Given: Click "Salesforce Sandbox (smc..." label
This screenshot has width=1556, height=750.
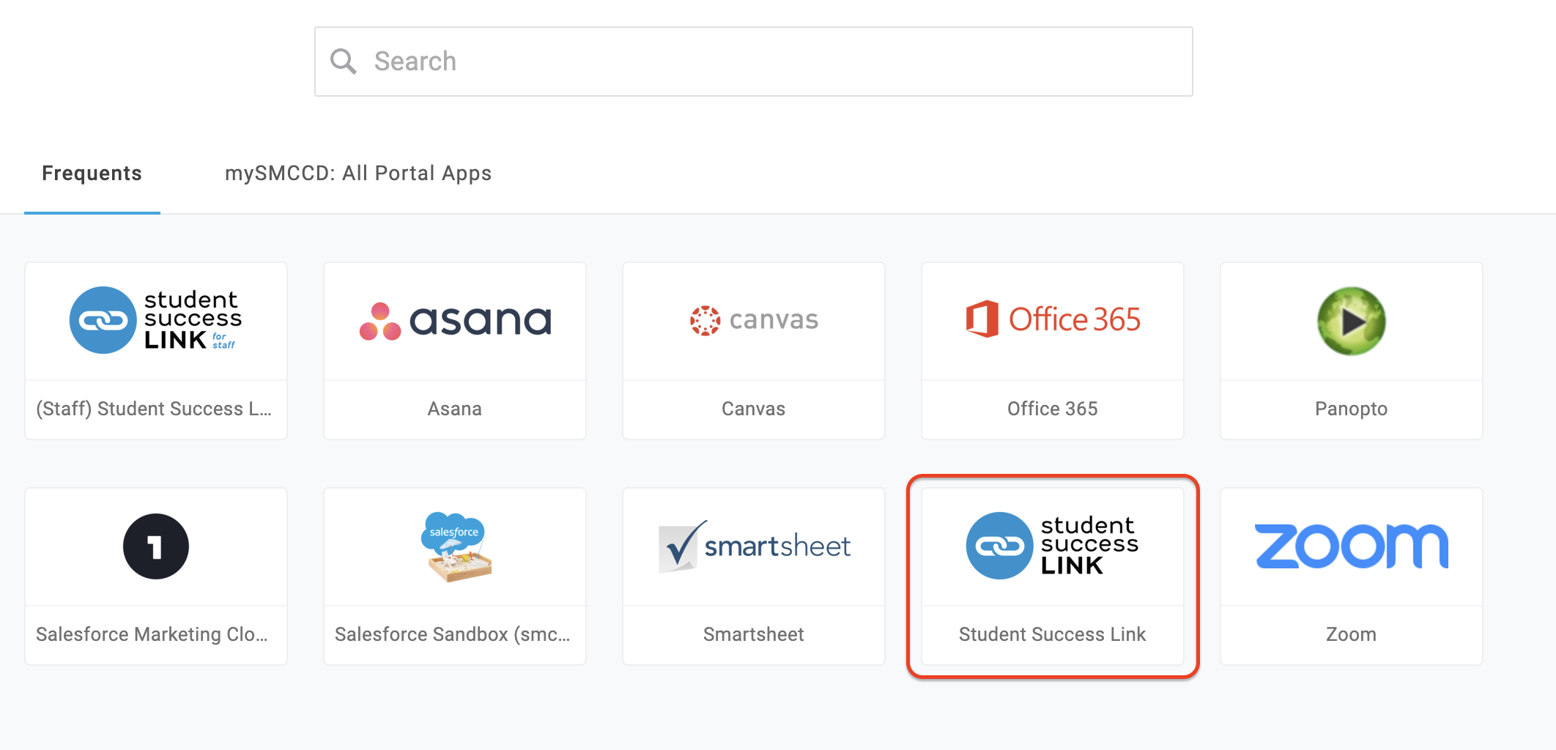Looking at the screenshot, I should 452,634.
